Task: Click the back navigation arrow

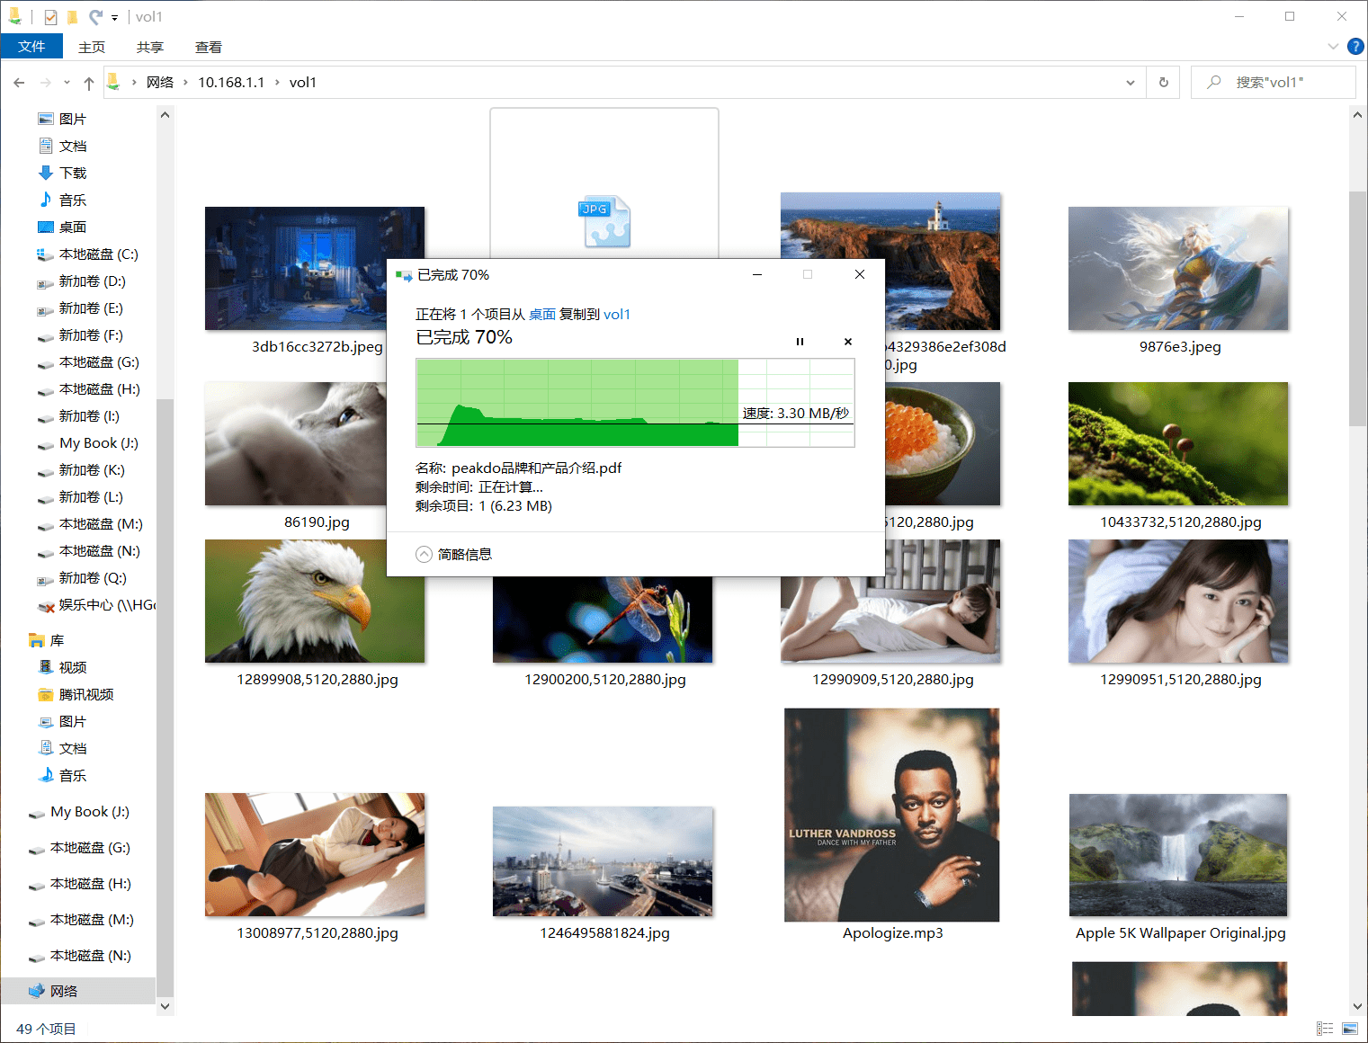Action: 19,83
